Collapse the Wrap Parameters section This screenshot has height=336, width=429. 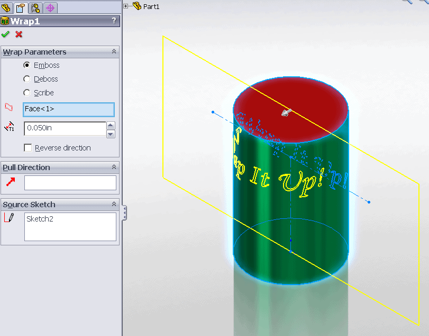pyautogui.click(x=113, y=52)
